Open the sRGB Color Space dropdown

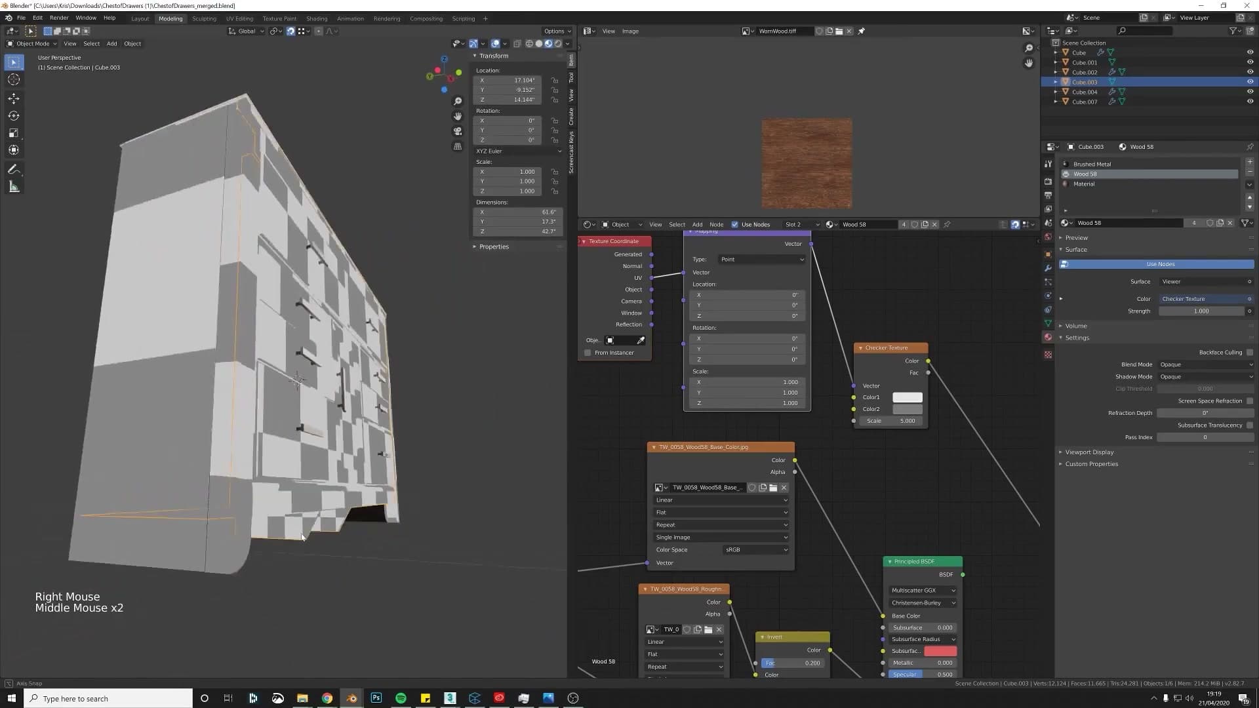tap(756, 550)
